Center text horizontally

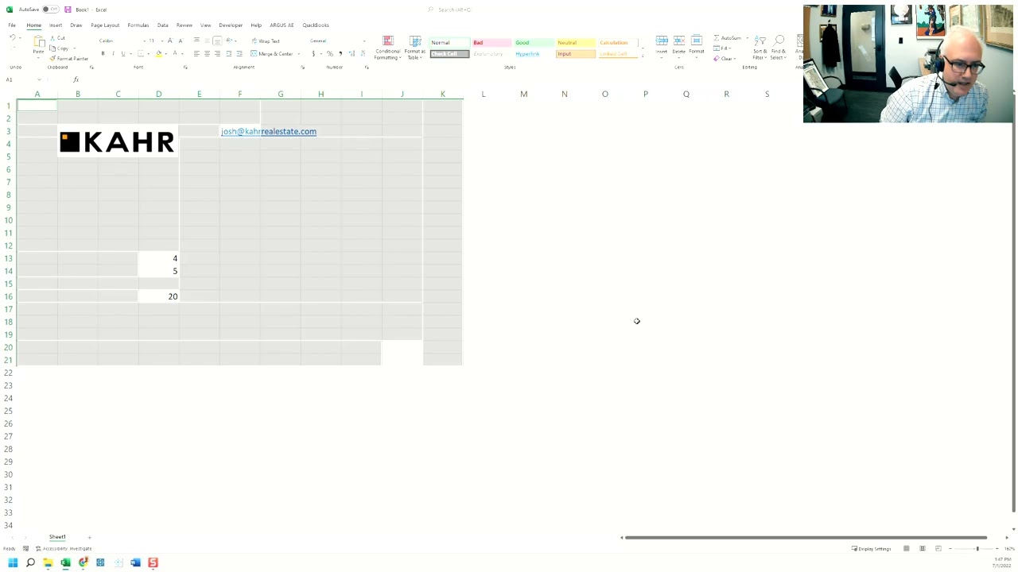click(x=207, y=53)
